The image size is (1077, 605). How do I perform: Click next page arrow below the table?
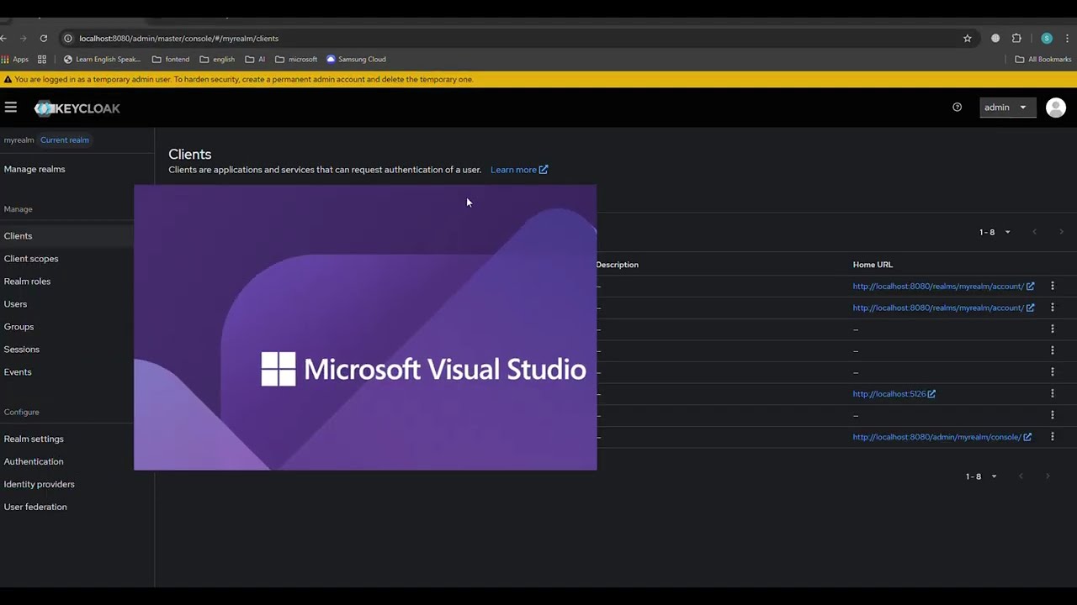pyautogui.click(x=1048, y=476)
